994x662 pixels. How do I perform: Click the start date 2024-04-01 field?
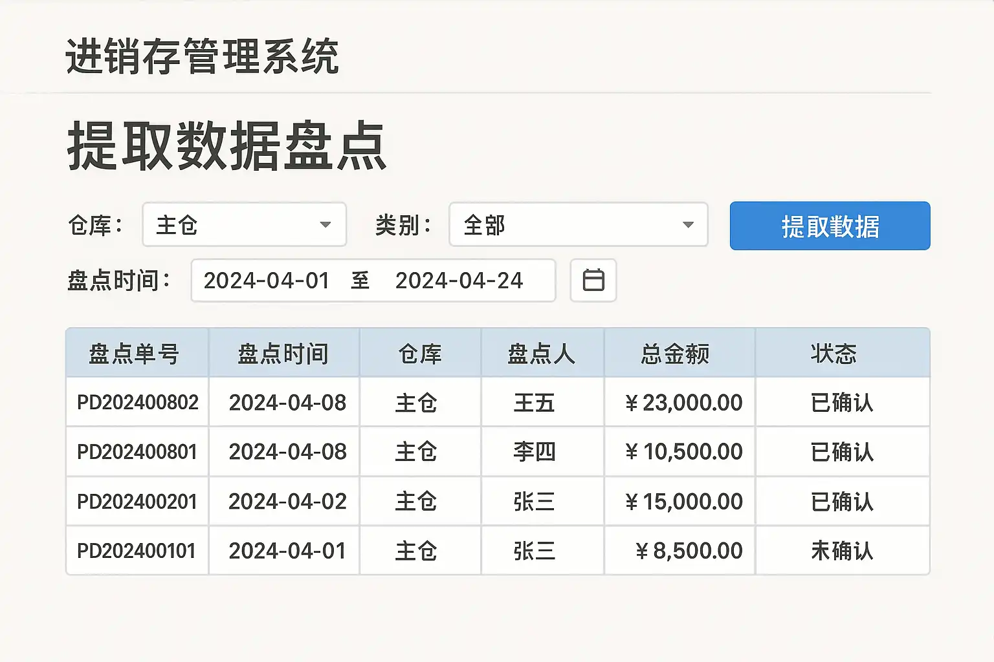[267, 281]
